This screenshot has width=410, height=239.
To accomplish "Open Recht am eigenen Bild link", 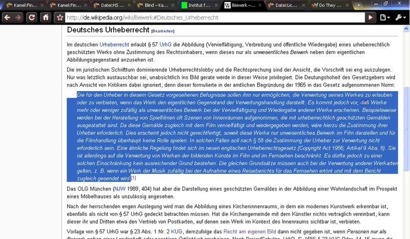I will point(250,232).
